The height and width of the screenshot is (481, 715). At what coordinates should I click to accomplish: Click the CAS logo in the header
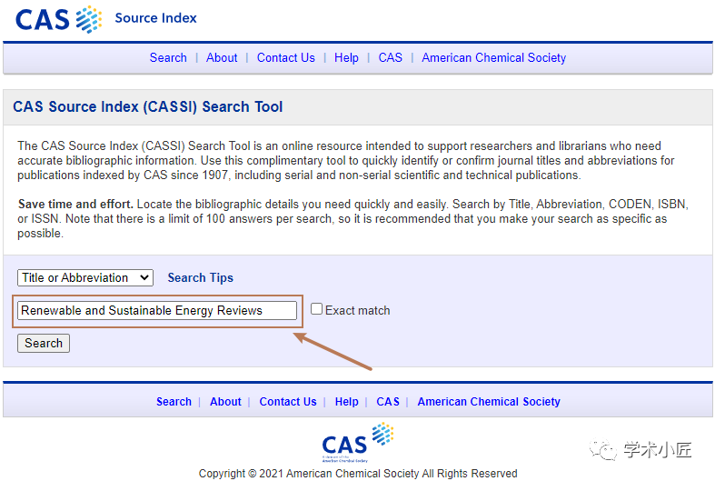(x=59, y=20)
